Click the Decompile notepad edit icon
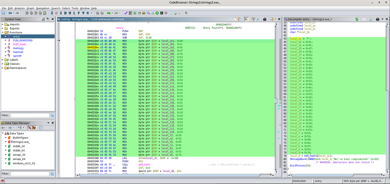Image resolution: width=390 pixels, height=184 pixels. [371, 19]
